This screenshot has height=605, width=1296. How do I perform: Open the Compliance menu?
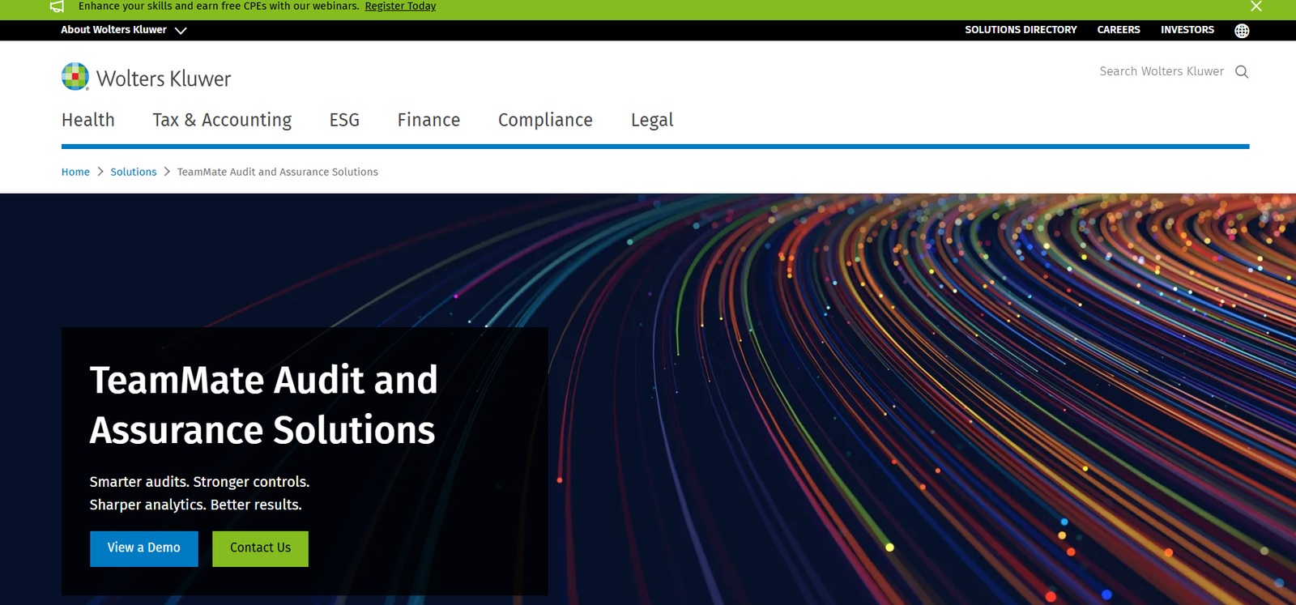[545, 120]
